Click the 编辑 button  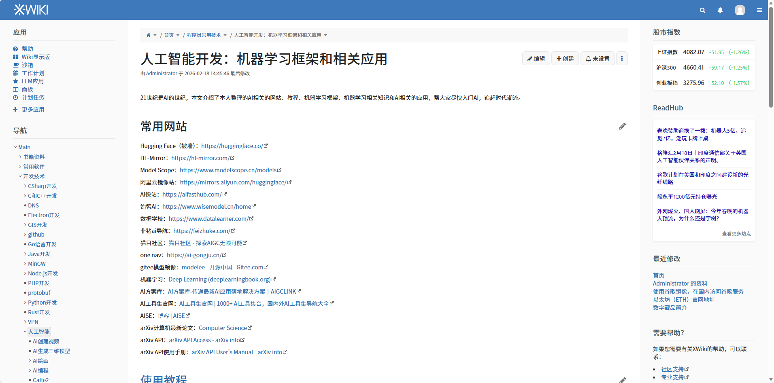tap(536, 58)
